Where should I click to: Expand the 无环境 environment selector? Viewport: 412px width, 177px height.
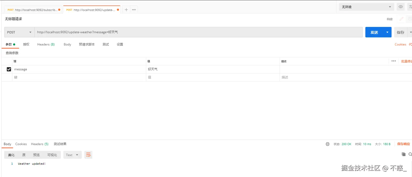pos(366,7)
